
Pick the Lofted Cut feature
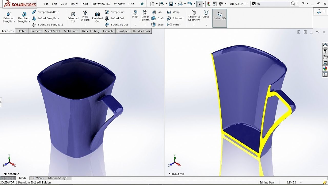coord(115,18)
